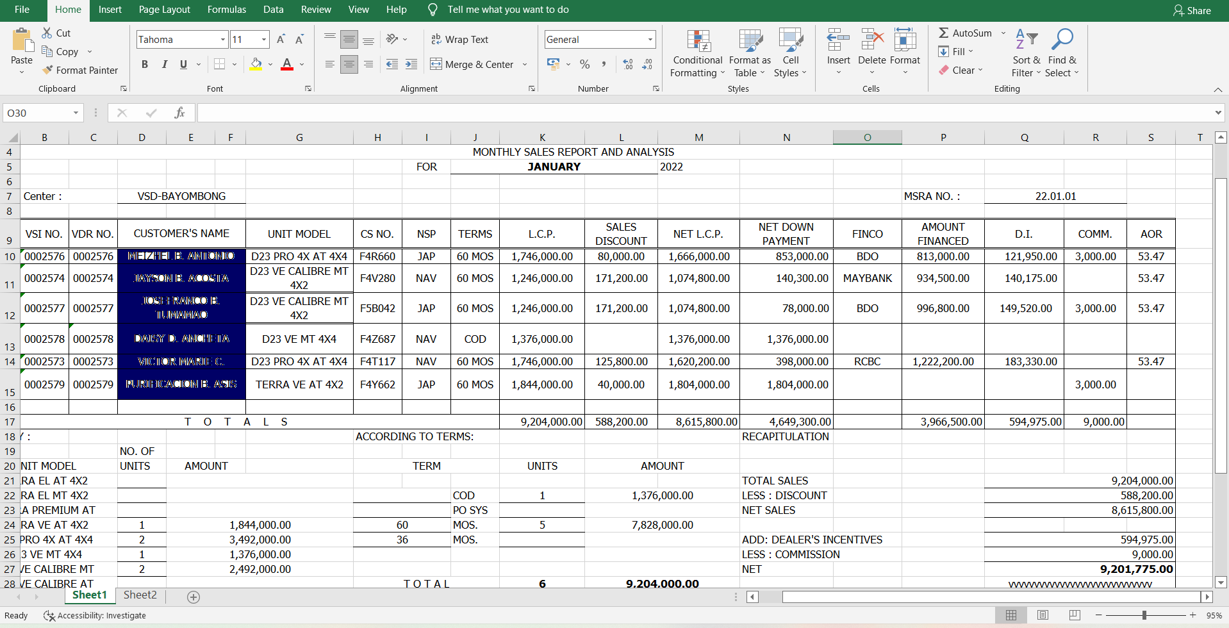Apply the Borders icon

pos(219,64)
